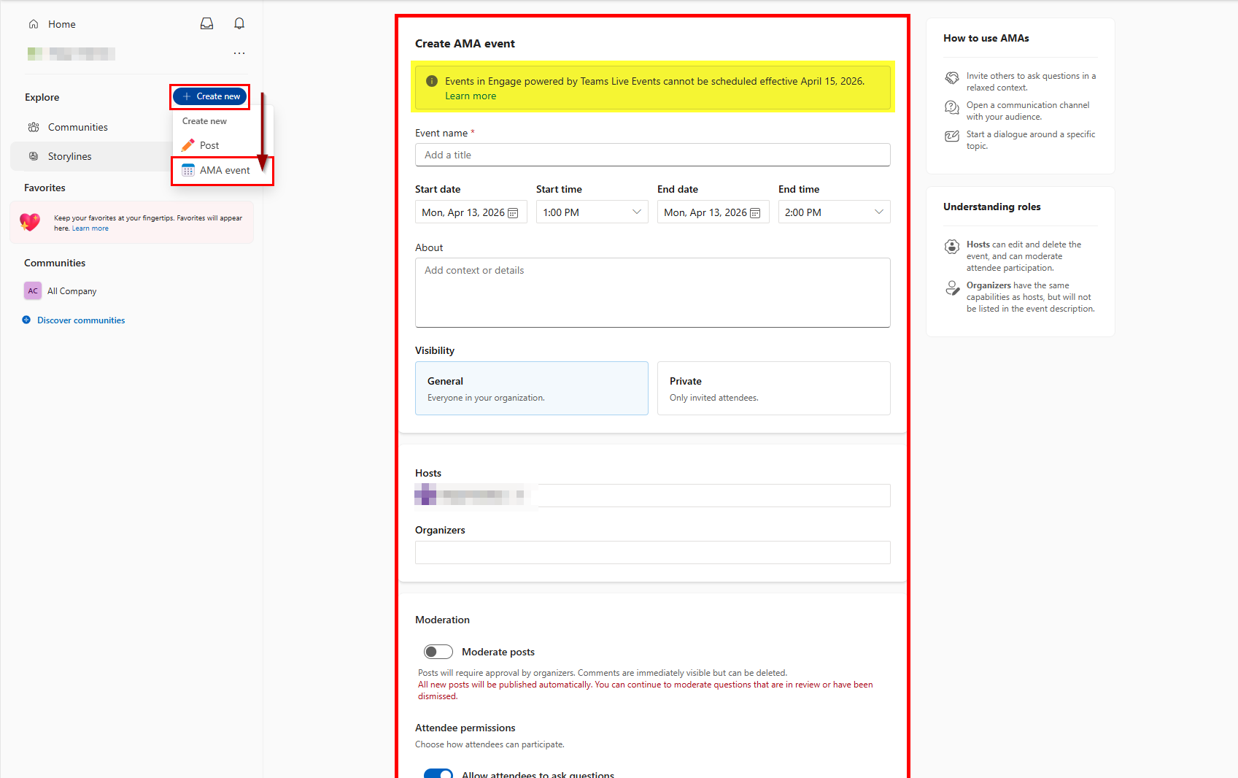Click the Discover communities plus icon

click(x=27, y=320)
